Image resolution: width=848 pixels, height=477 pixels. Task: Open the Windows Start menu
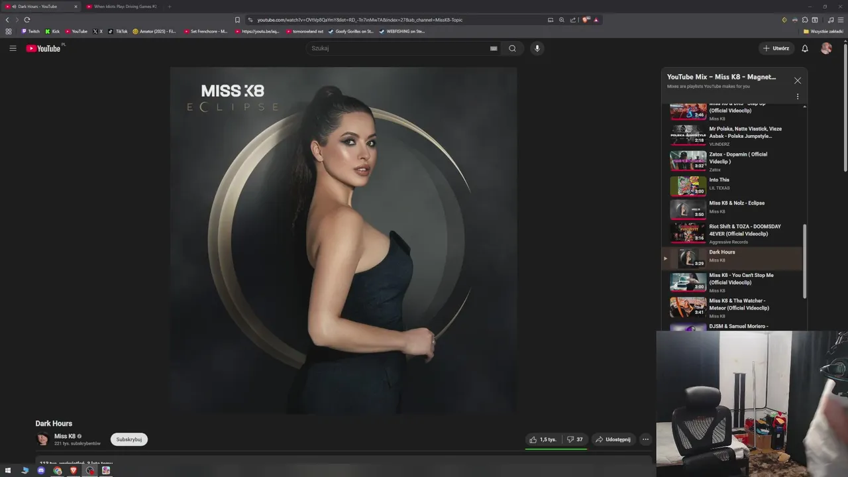pos(8,470)
